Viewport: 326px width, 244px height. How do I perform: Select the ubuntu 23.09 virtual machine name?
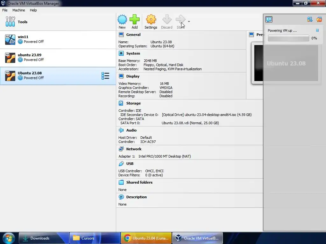pyautogui.click(x=30, y=55)
